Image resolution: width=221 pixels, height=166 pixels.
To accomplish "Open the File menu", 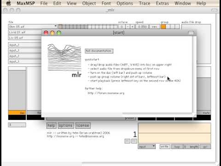I will (44, 3).
